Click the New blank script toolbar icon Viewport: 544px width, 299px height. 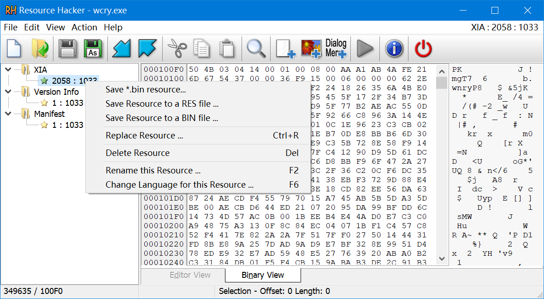point(14,48)
